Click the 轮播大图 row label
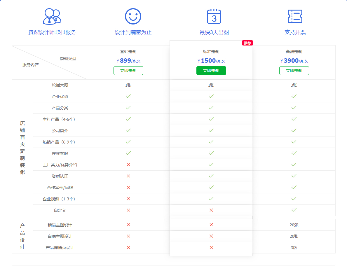 [60, 85]
